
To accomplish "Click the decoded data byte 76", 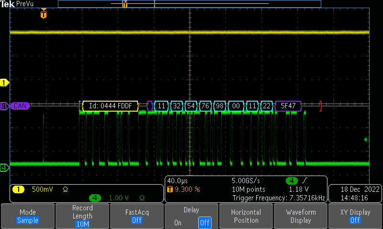I will click(x=205, y=106).
